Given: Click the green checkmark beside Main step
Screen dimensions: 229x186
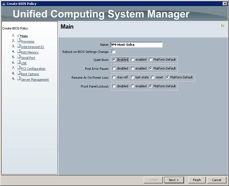Looking at the screenshot, I should pyautogui.click(x=18, y=35).
